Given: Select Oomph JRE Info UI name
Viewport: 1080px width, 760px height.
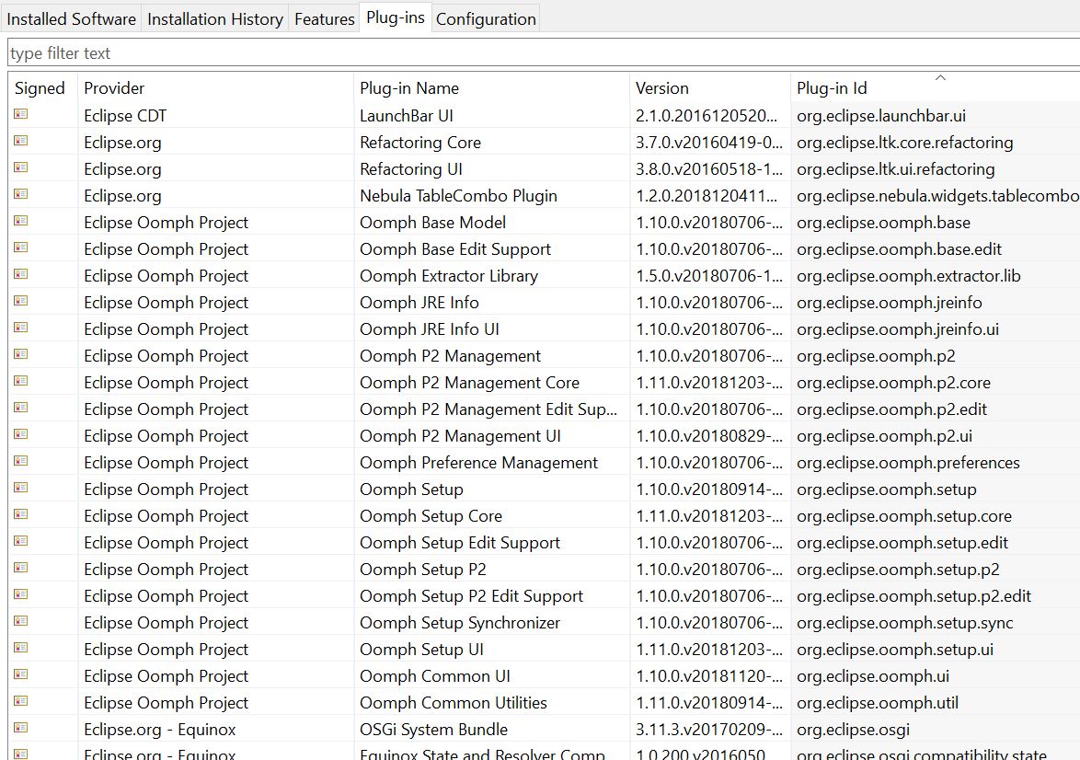Looking at the screenshot, I should click(x=429, y=329).
